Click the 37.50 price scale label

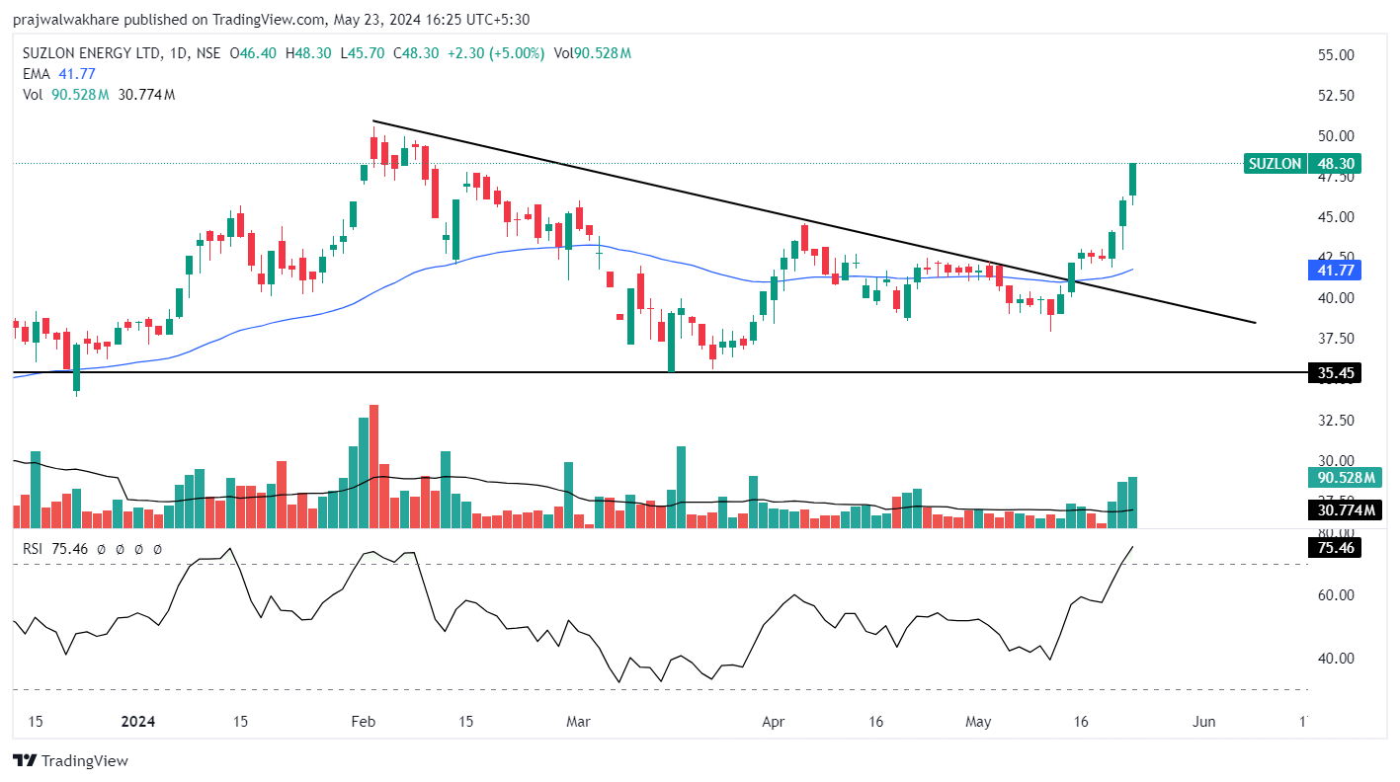point(1334,339)
